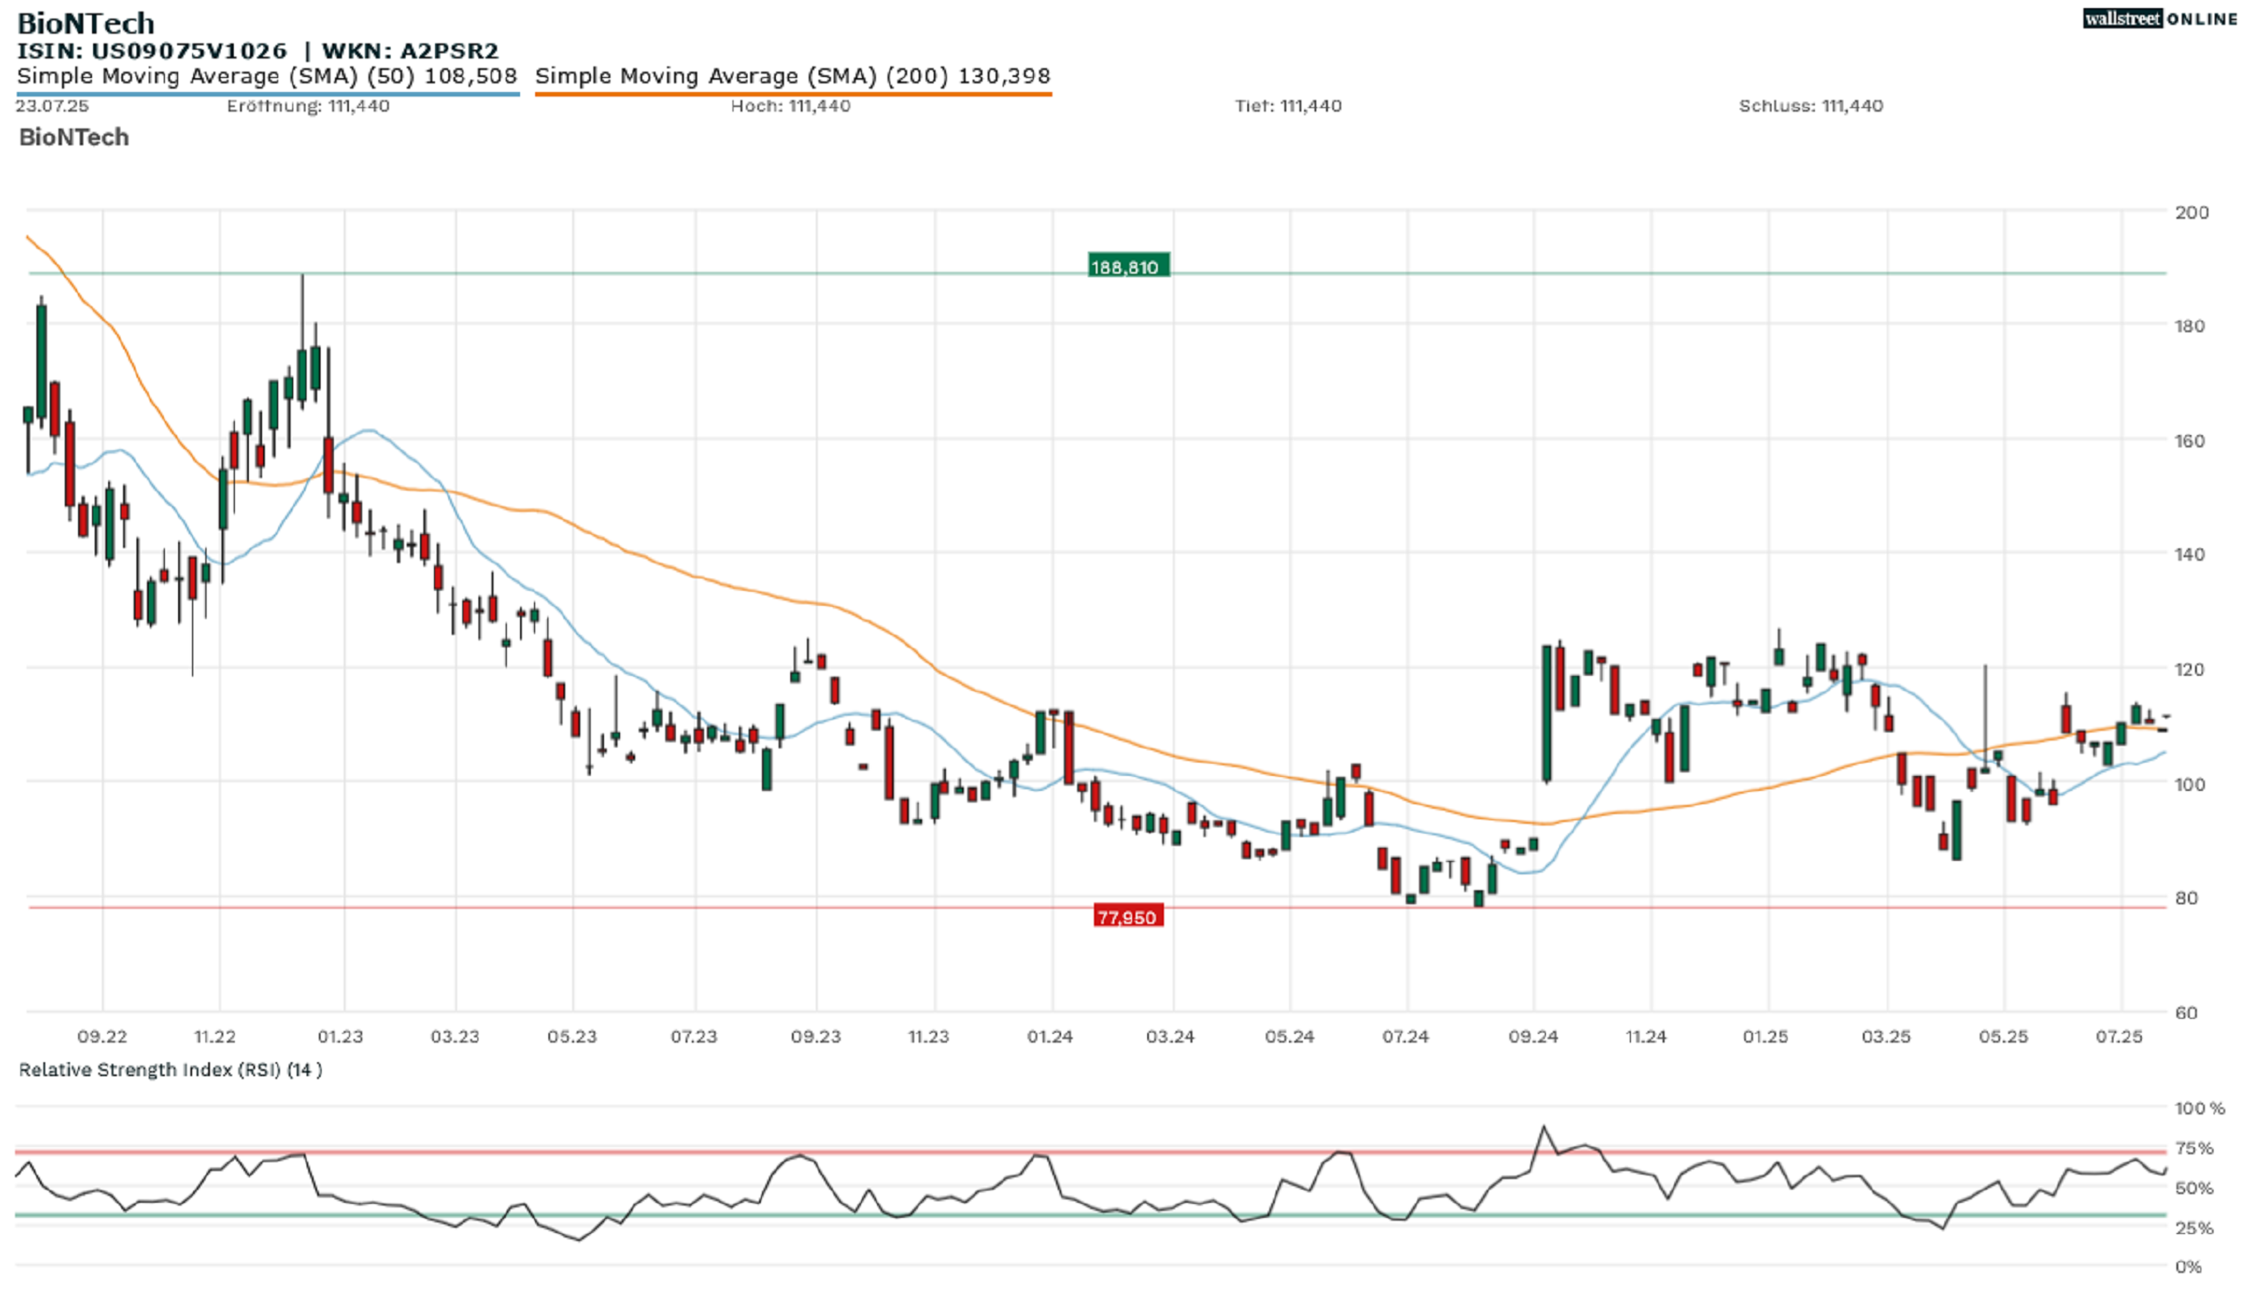The height and width of the screenshot is (1311, 2250).
Task: Click the 03.23 date axis label
Action: pos(454,1036)
